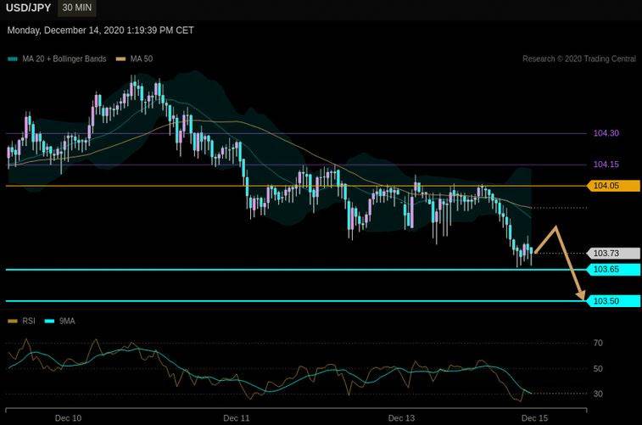Click the 104.30 resistance price label
Image resolution: width=642 pixels, height=425 pixels.
606,133
